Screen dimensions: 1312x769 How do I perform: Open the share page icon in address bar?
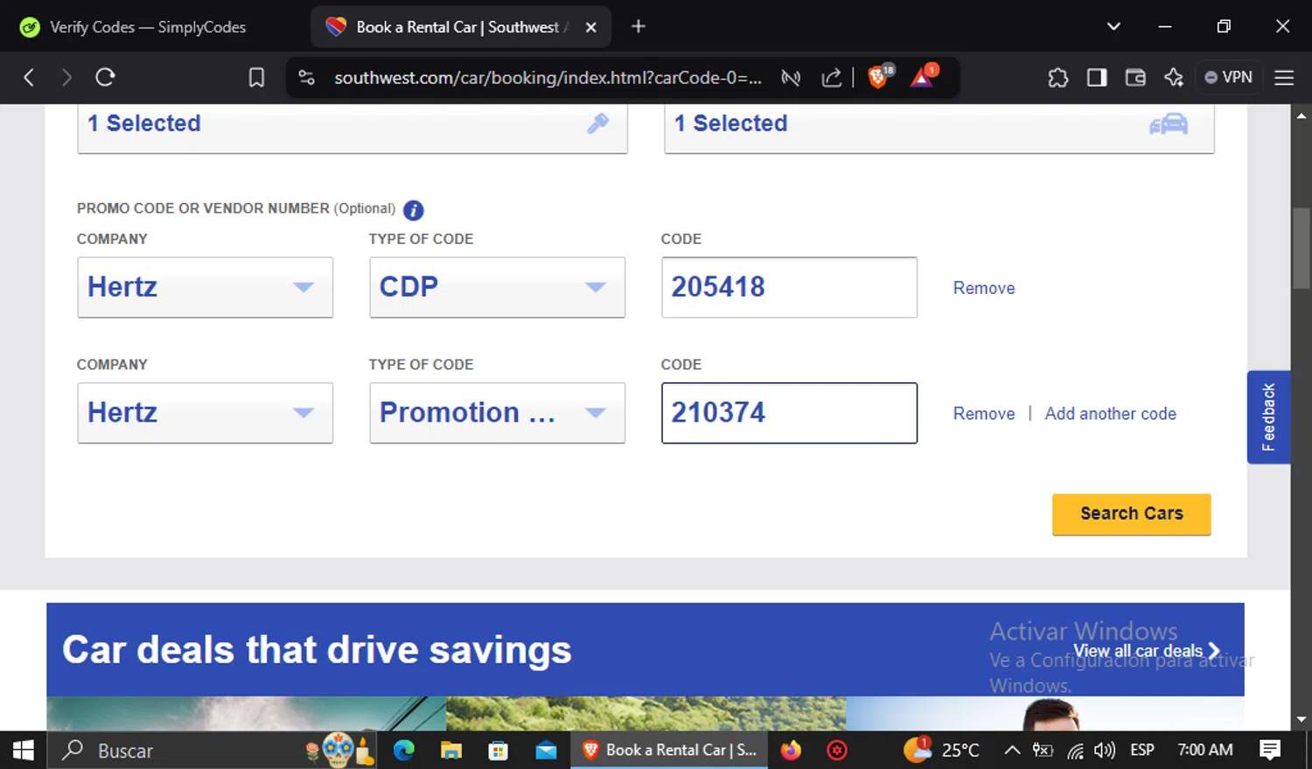tap(831, 77)
